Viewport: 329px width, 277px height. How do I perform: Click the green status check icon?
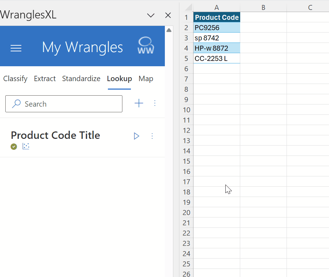[x=14, y=147]
